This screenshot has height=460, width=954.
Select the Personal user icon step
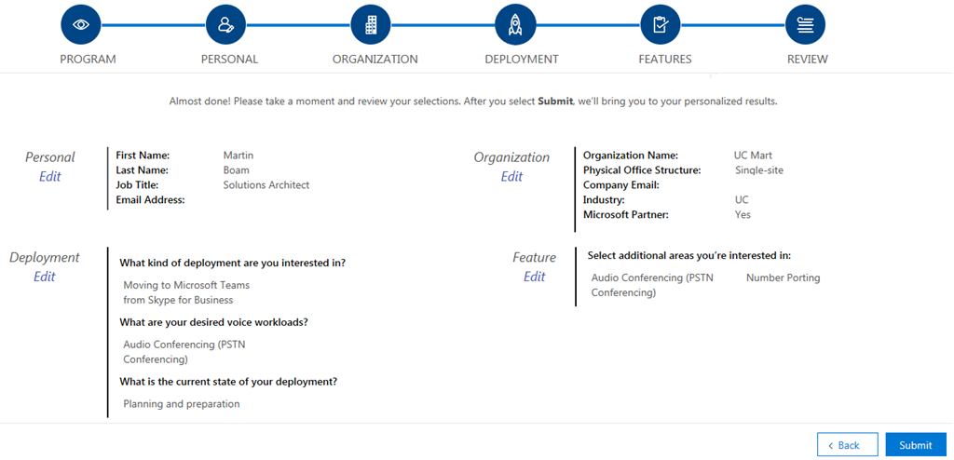(225, 25)
